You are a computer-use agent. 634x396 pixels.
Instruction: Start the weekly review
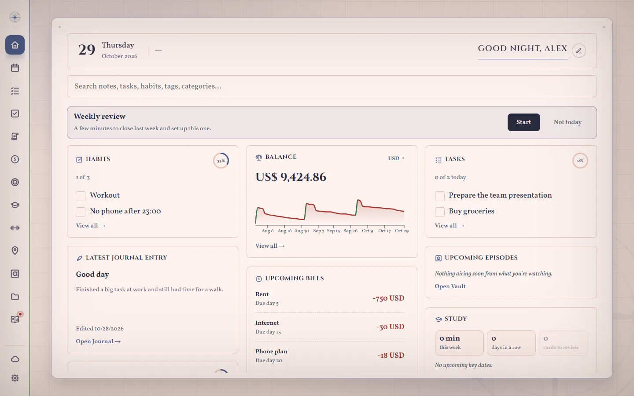(523, 122)
